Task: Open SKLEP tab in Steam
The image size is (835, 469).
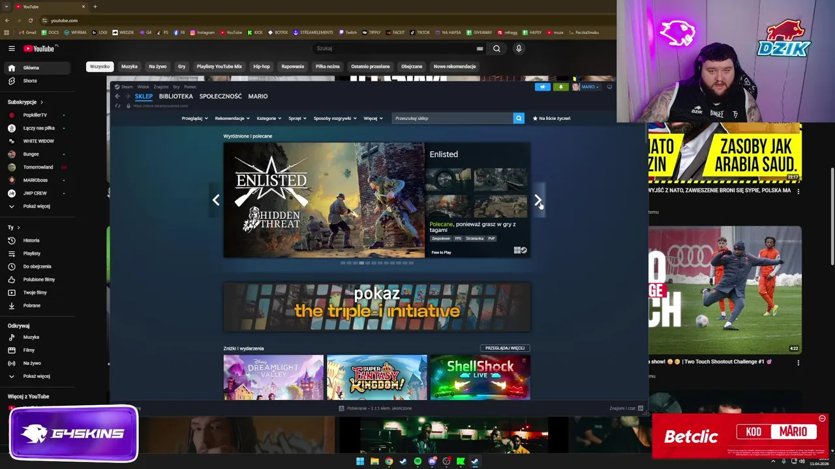Action: (x=144, y=96)
